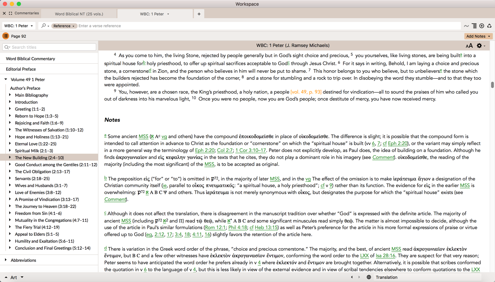Follow the Isa 28:16 link in note d
This screenshot has width=495, height=282.
[x=385, y=256]
